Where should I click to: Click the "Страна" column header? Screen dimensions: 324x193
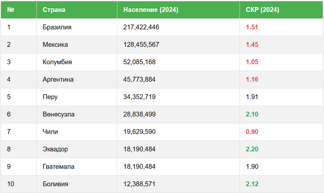(54, 10)
